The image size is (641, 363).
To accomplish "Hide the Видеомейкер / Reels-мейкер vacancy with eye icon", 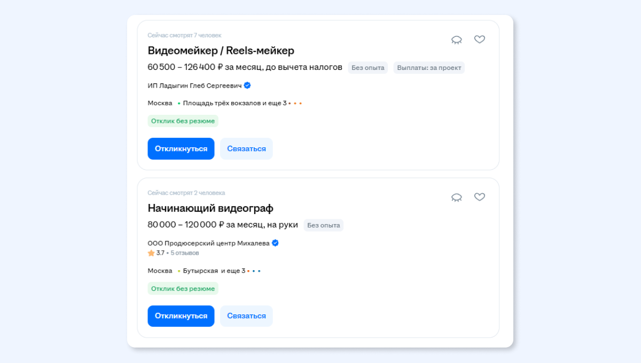I will [456, 40].
